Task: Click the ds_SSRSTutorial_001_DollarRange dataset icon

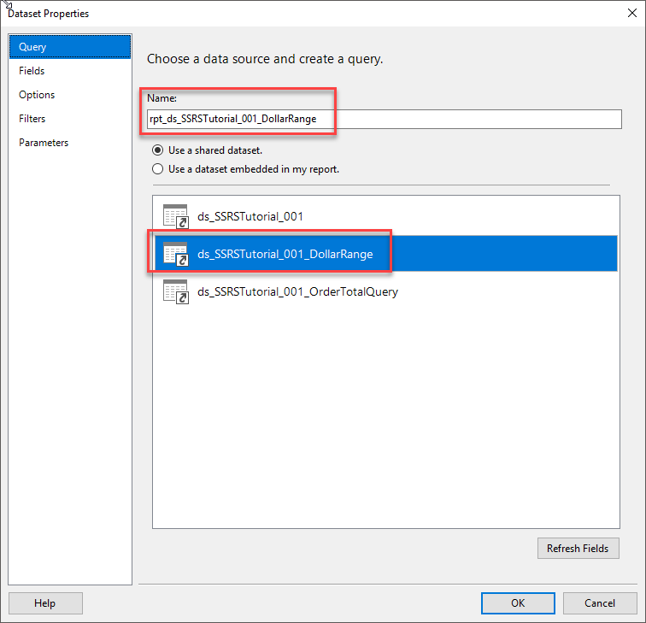Action: [x=175, y=254]
